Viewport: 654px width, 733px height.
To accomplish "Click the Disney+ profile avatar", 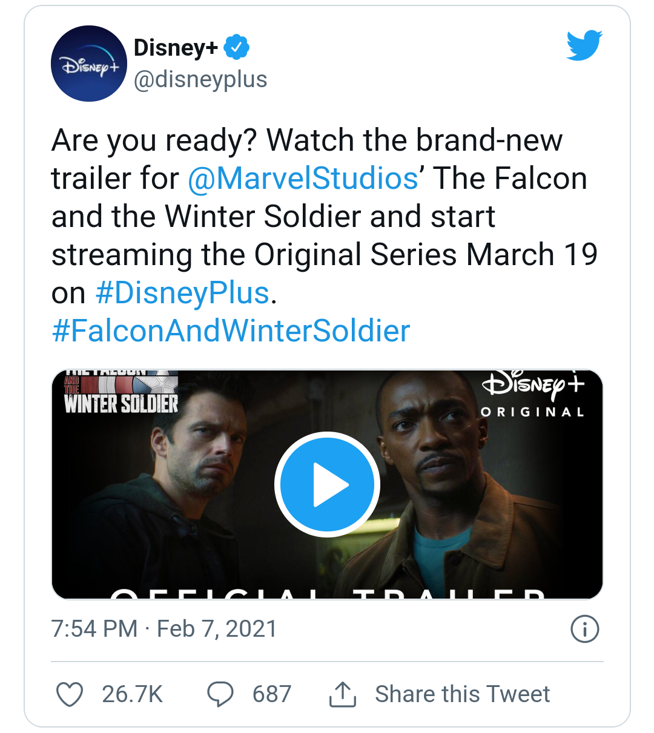I will (x=88, y=64).
